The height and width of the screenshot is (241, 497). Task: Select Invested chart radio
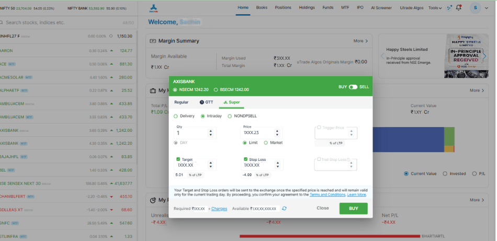tap(445, 174)
